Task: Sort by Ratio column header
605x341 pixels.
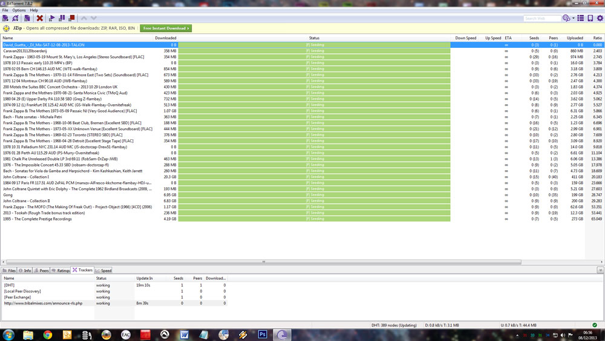Action: click(x=597, y=38)
